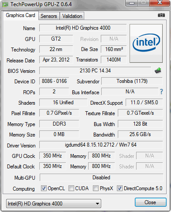Screen dimensions: 171x212
Task: Switch to the Sensors tab
Action: point(49,16)
